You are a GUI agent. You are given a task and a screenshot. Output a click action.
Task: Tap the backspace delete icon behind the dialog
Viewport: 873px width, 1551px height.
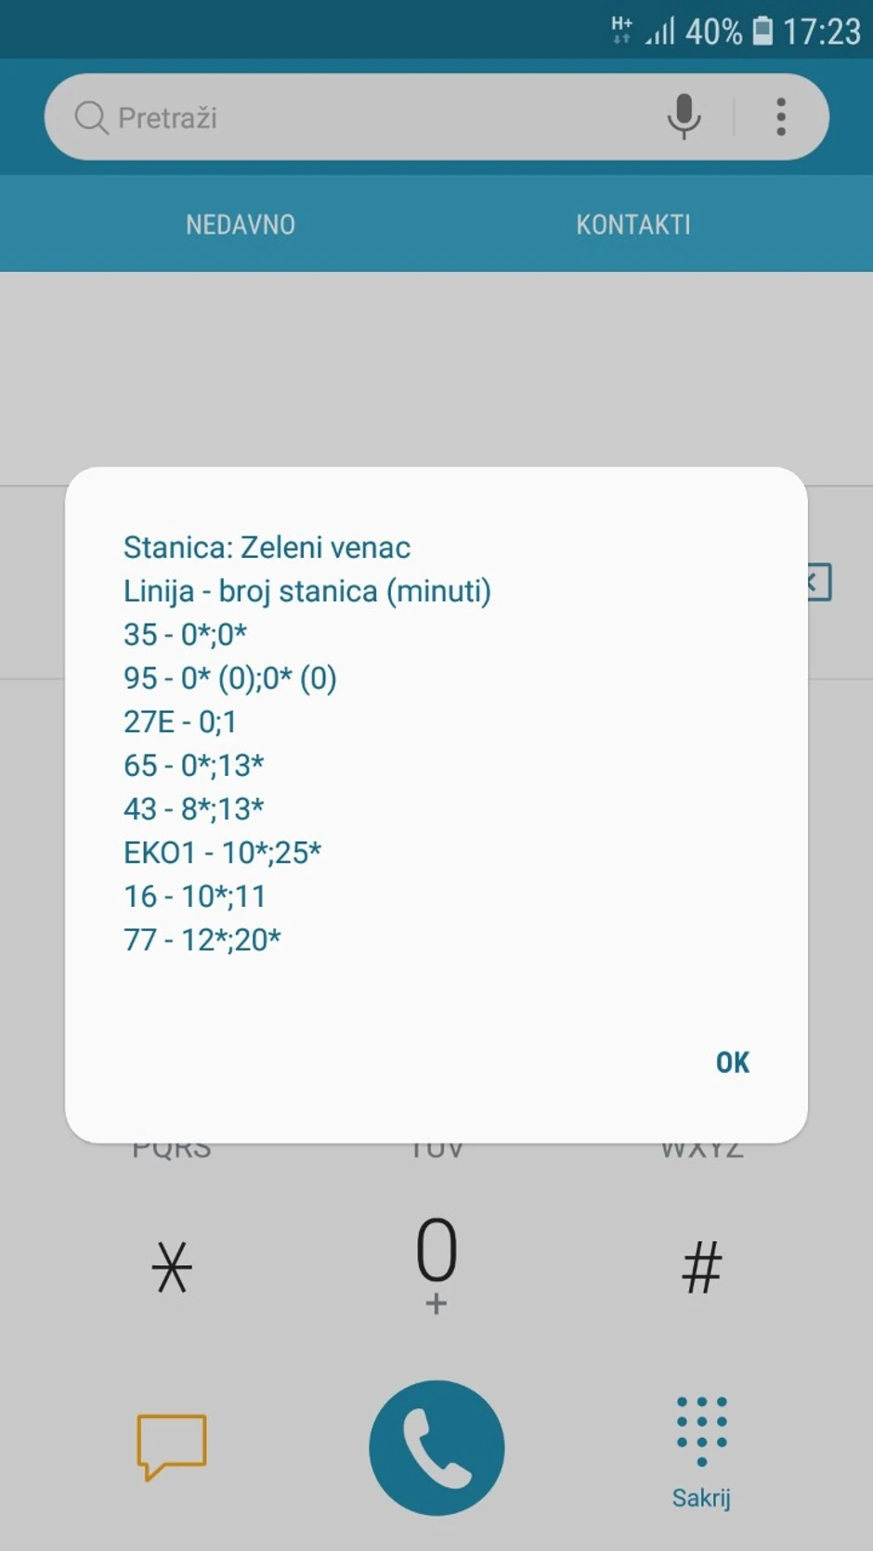click(x=818, y=583)
